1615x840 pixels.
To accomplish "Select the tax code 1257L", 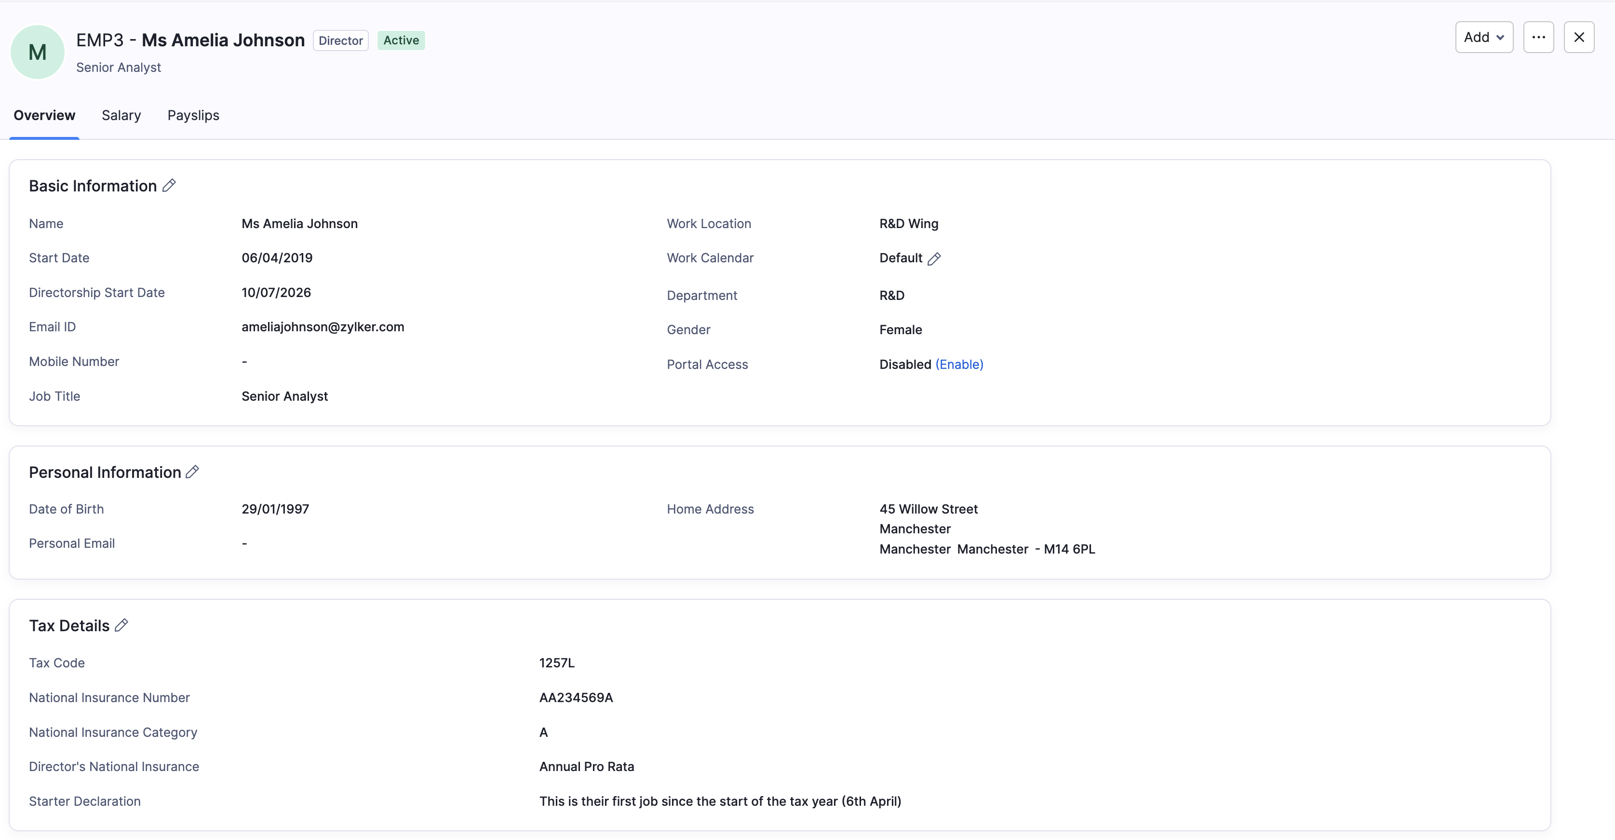I will [x=557, y=663].
